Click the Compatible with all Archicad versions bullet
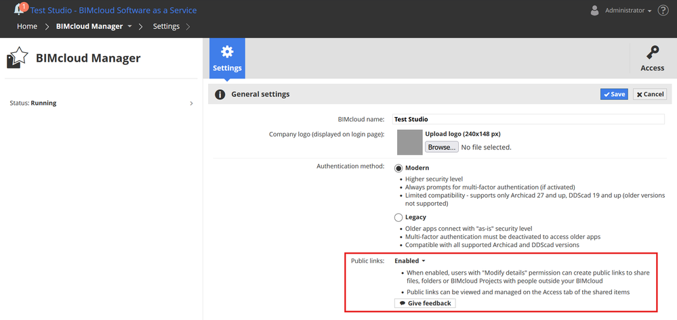Viewport: 677px width, 320px height. [492, 245]
